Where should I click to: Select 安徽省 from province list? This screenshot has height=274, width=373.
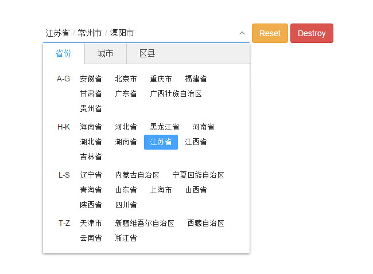coord(91,79)
